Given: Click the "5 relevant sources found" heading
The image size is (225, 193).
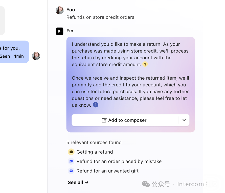Looking at the screenshot, I should 94,142.
